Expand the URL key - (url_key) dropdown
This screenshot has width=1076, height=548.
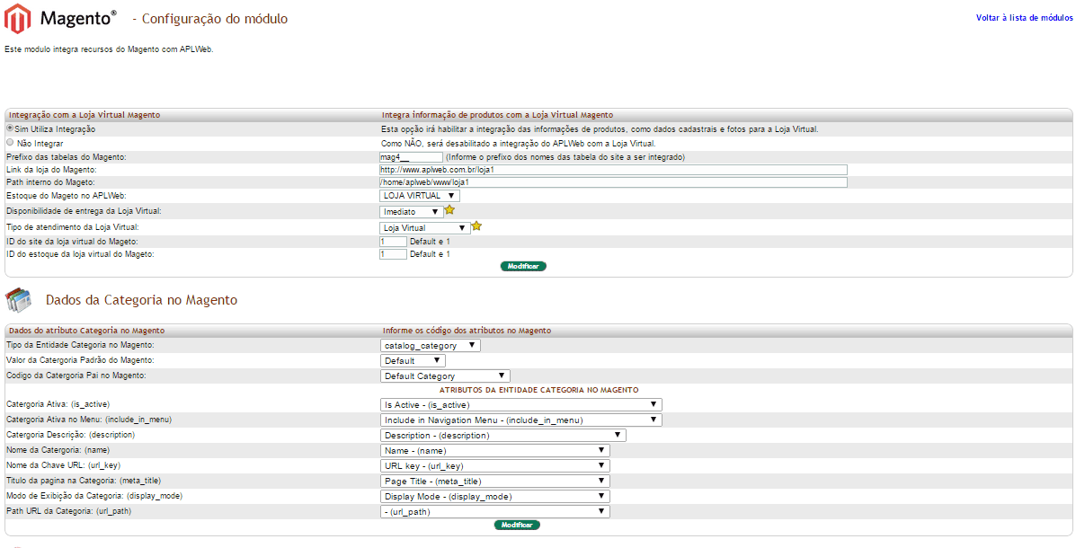pos(494,465)
